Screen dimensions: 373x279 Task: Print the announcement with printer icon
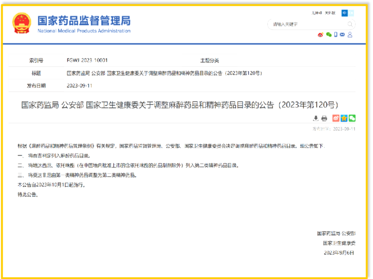[324, 118]
